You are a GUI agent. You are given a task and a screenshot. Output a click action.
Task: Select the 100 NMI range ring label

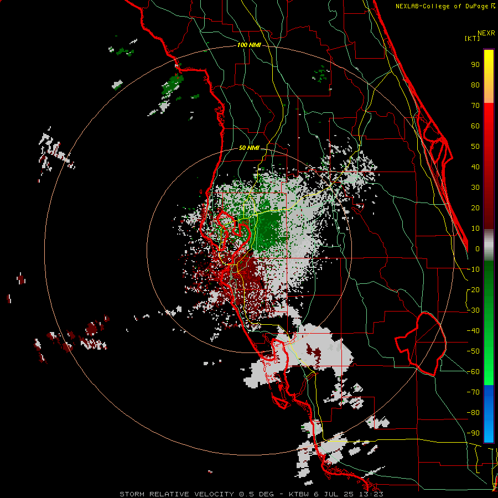(x=249, y=45)
